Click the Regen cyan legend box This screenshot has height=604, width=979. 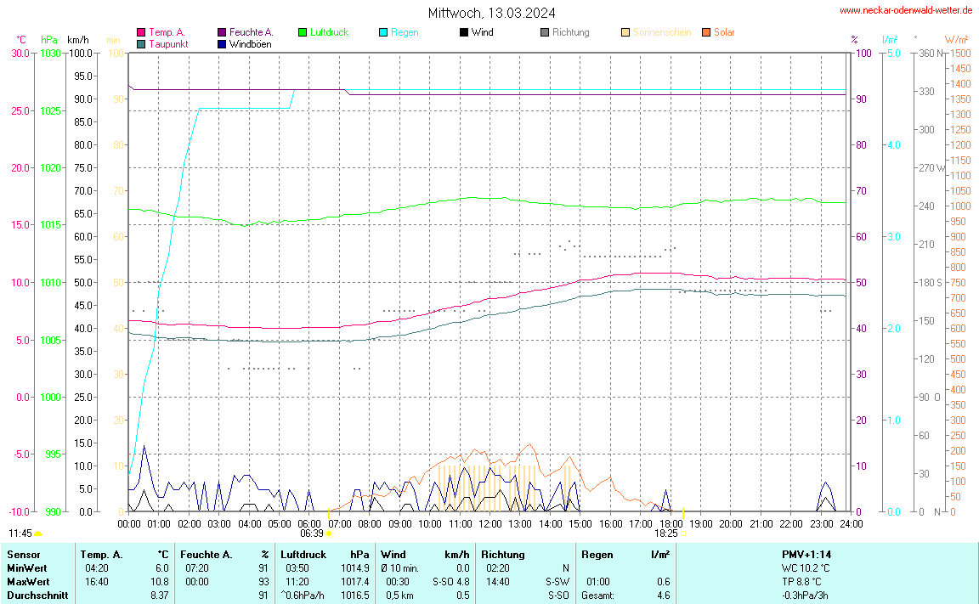[383, 32]
